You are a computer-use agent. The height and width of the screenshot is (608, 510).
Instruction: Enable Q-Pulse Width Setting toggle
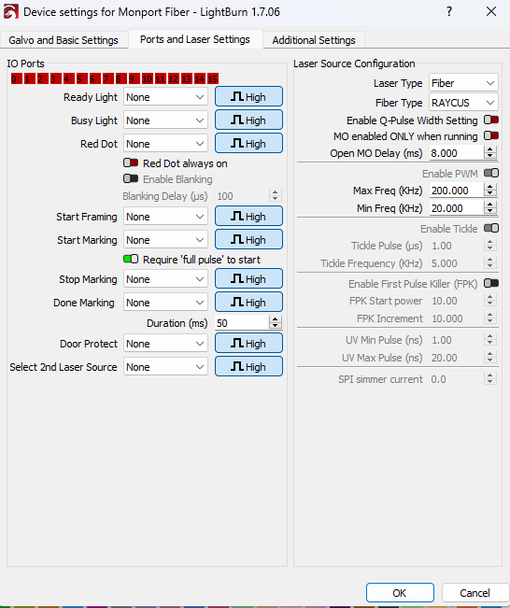(x=491, y=120)
